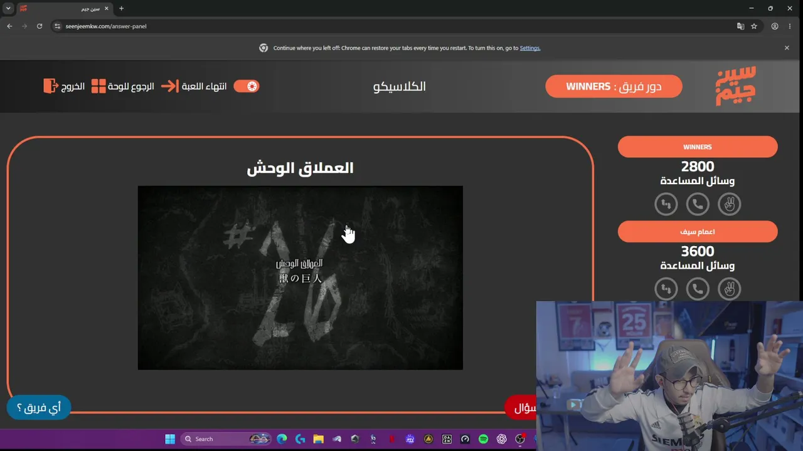Click the دور فريق : WINNERS turn button

pos(614,86)
